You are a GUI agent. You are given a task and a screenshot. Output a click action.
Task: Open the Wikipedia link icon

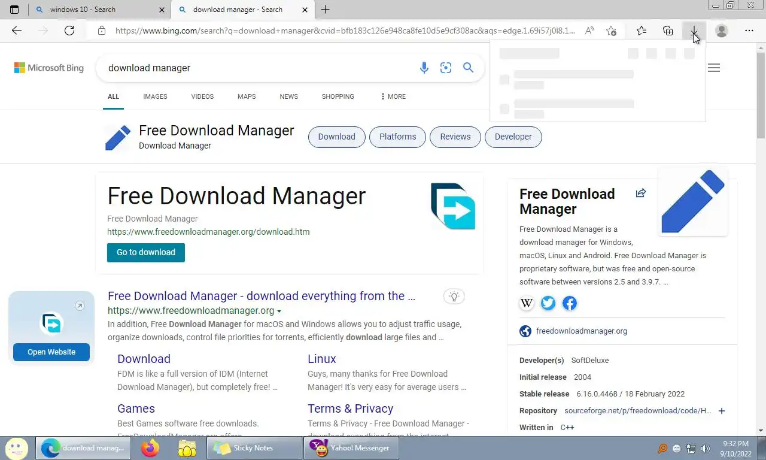[527, 303]
